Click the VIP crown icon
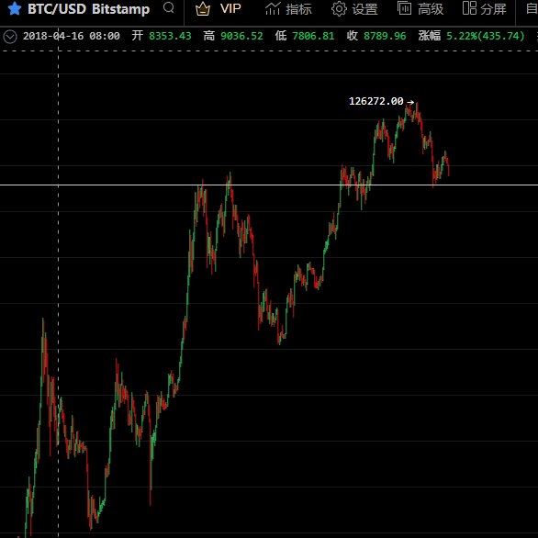Image resolution: width=538 pixels, height=538 pixels. coord(203,8)
